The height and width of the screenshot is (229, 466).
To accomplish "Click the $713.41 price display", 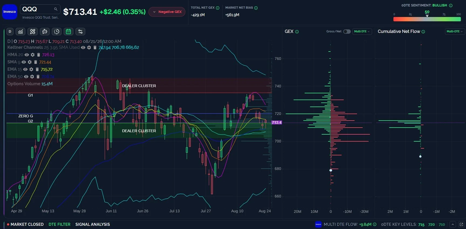I will [x=80, y=12].
